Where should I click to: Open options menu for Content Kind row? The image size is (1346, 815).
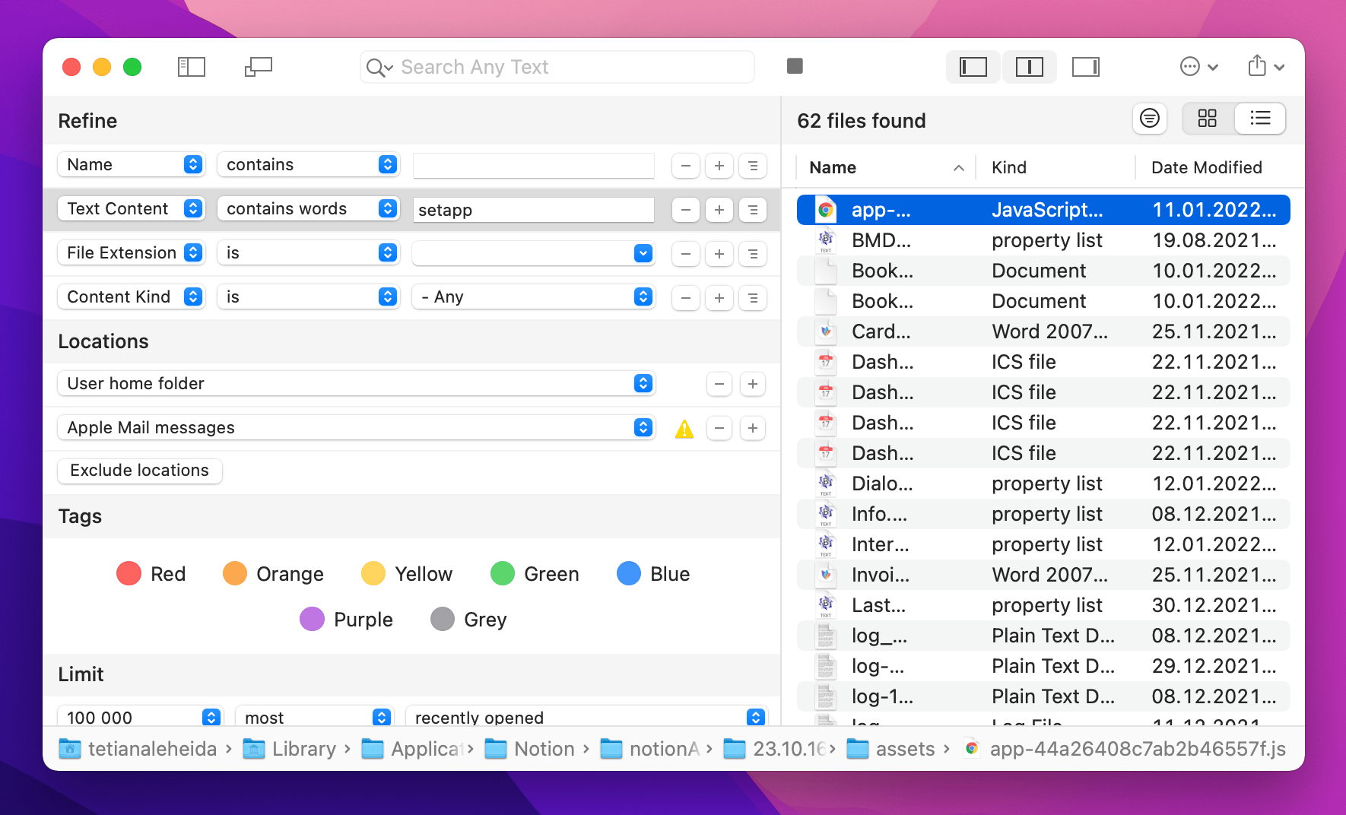click(753, 298)
